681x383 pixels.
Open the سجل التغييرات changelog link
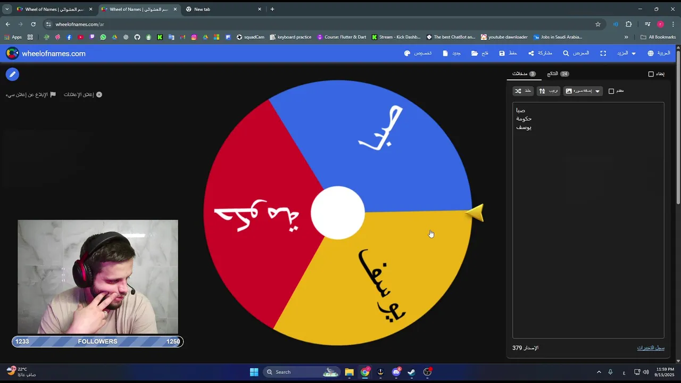tap(651, 348)
